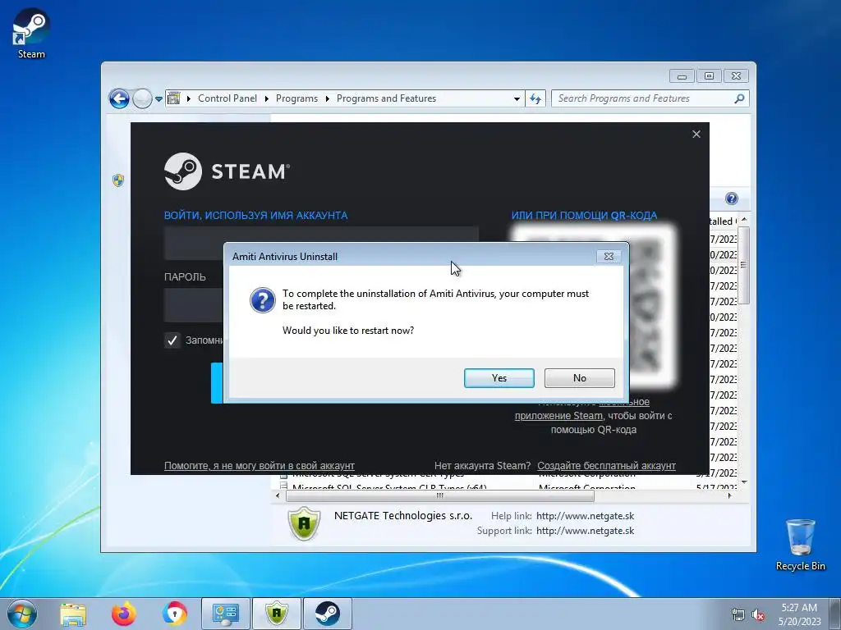841x630 pixels.
Task: Decline restart with the No button
Action: [579, 377]
